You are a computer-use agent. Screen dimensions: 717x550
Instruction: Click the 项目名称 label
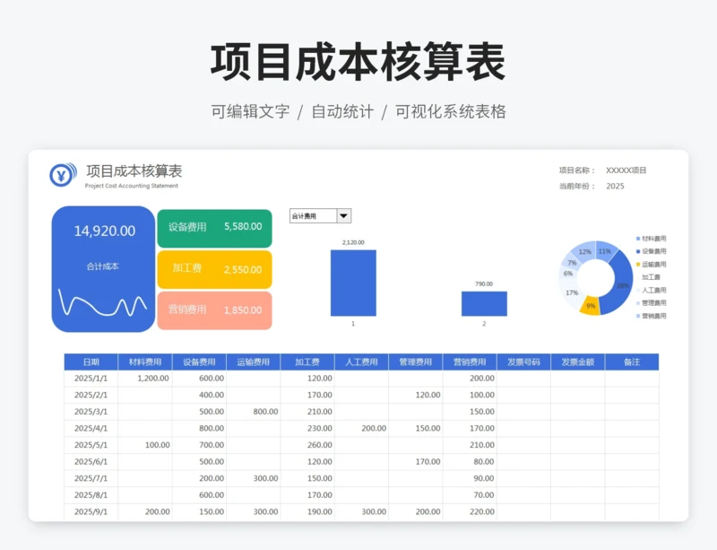576,170
